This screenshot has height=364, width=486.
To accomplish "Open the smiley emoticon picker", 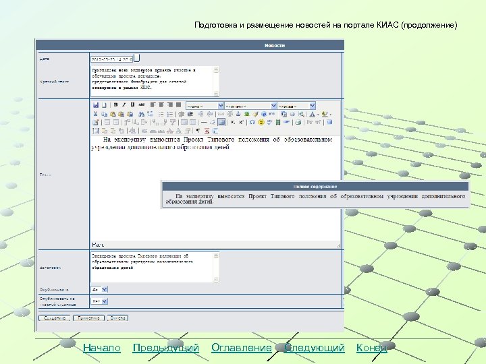I will [x=261, y=122].
